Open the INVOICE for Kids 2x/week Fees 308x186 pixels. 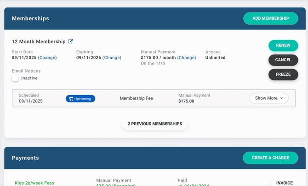[285, 182]
